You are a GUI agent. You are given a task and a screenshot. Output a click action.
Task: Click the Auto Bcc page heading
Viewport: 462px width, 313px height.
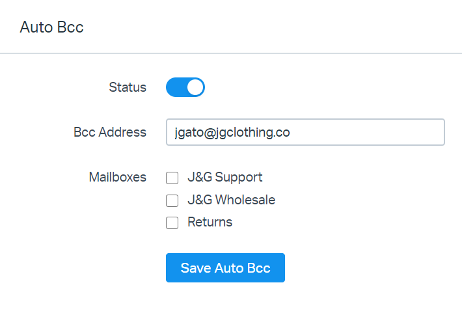tap(51, 27)
